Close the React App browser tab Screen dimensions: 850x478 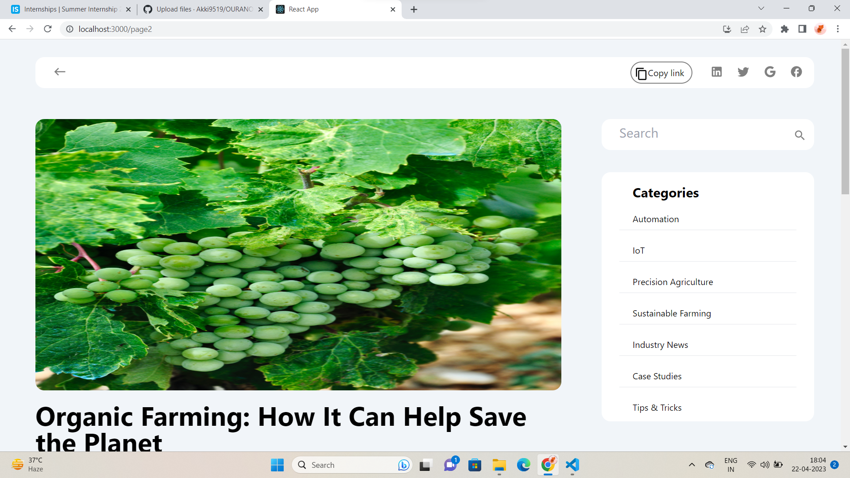point(393,9)
